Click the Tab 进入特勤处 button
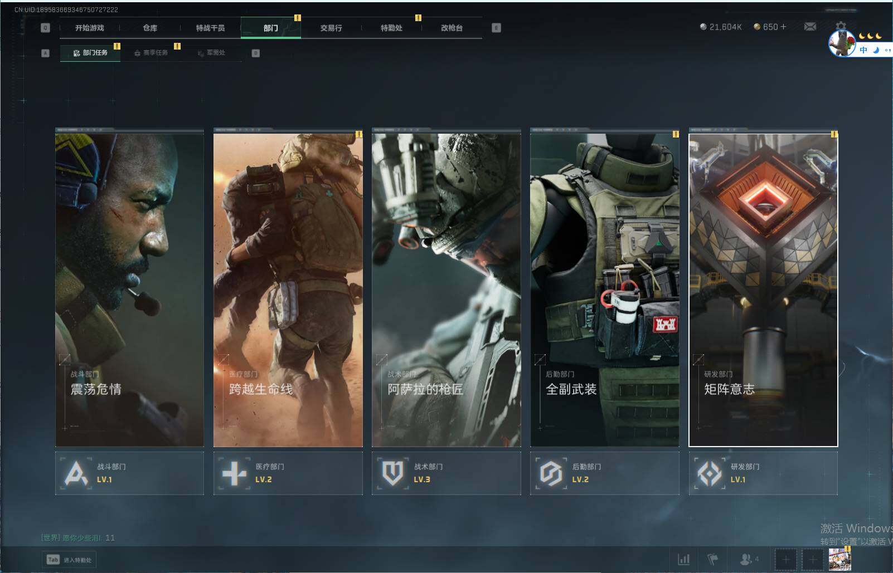Image resolution: width=893 pixels, height=573 pixels. (69, 560)
